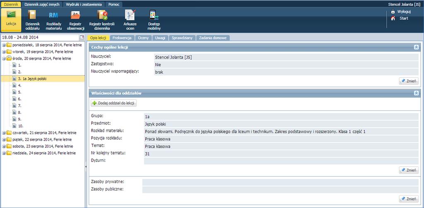Click the Start link
The height and width of the screenshot is (208, 424).
click(x=404, y=18)
